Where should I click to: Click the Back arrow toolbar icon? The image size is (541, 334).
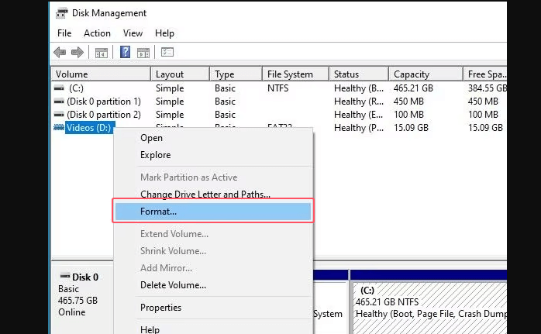point(60,53)
